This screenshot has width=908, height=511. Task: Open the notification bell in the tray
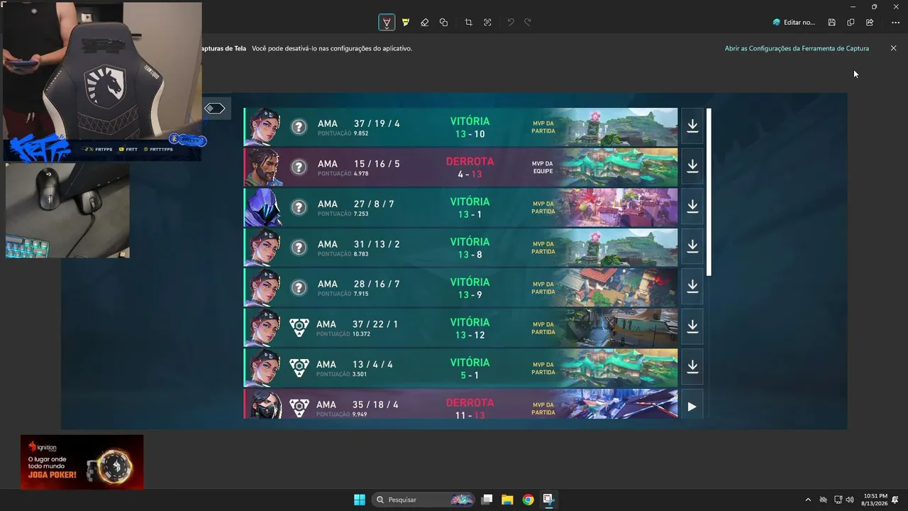895,500
